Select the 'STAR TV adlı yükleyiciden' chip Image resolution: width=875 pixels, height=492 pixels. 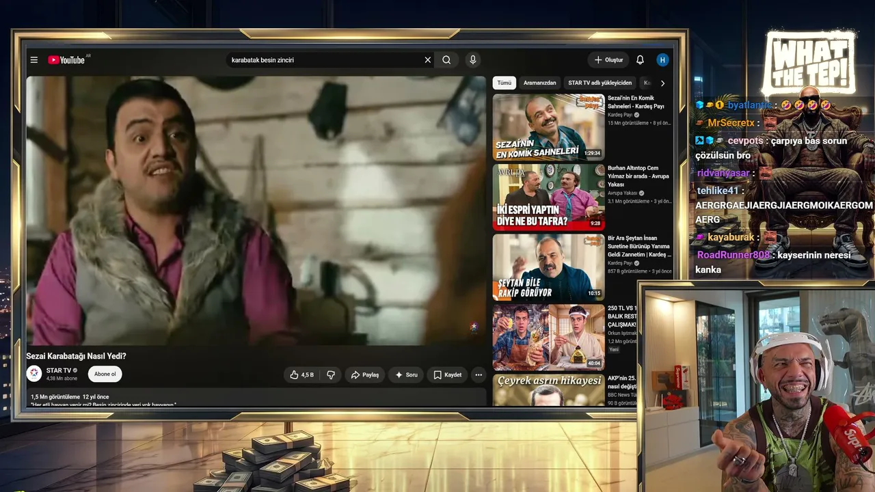click(x=600, y=83)
